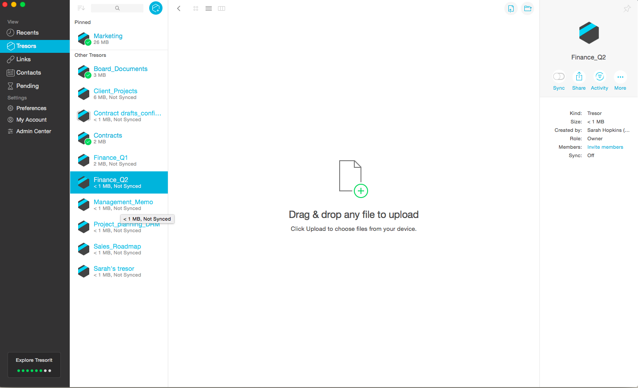Click the upload file icon
Image resolution: width=638 pixels, height=388 pixels.
511,8
